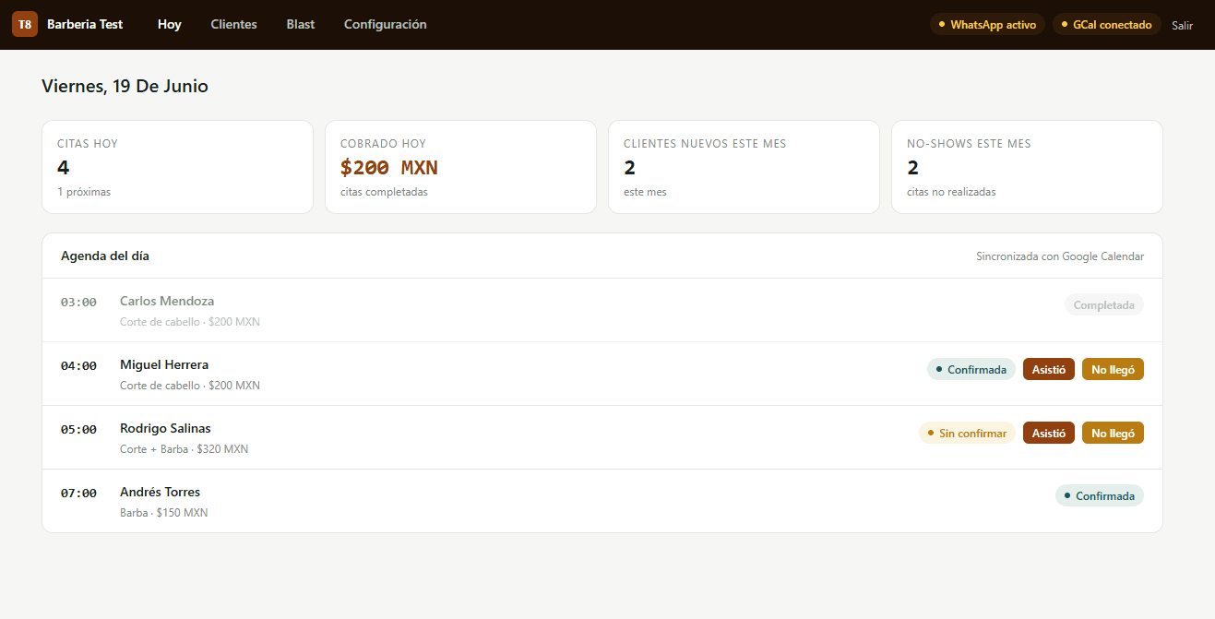Select the Andrés Torres client name
The image size is (1215, 619).
(160, 492)
